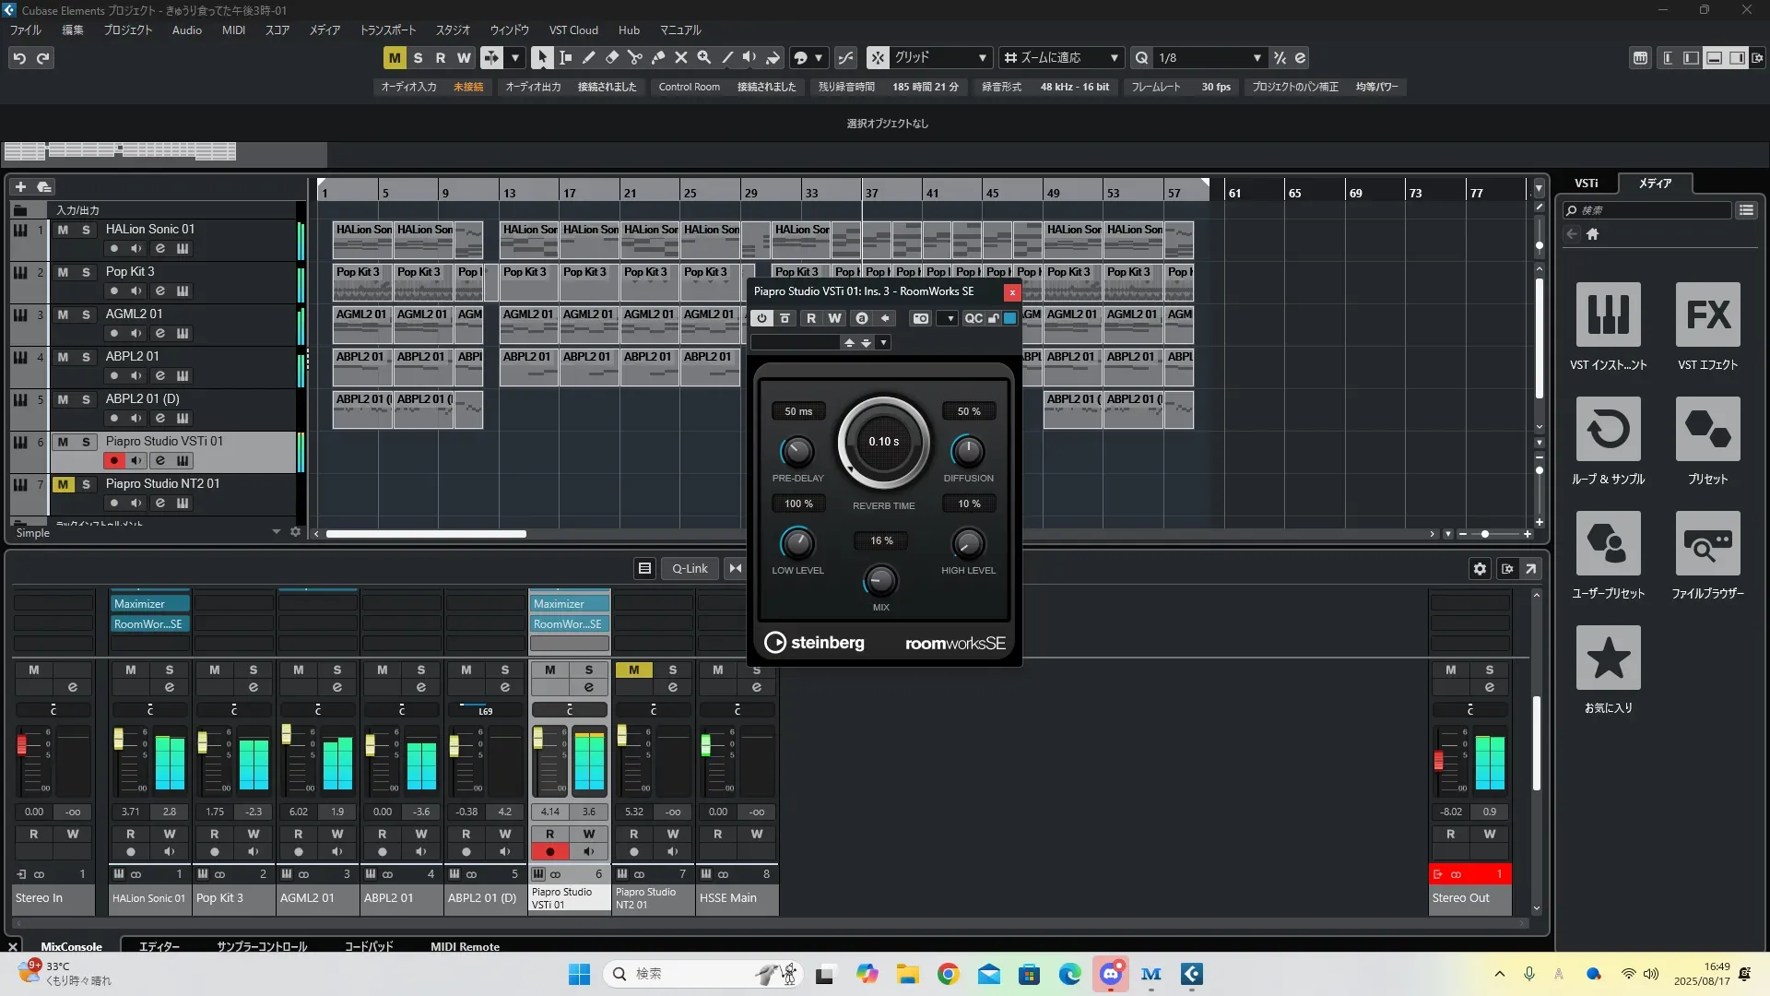1770x996 pixels.
Task: Click the Maximizer insert on HALion channel
Action: [x=149, y=604]
